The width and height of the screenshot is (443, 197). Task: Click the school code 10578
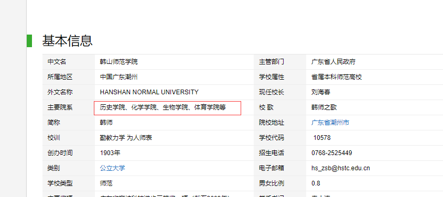[x=322, y=138]
